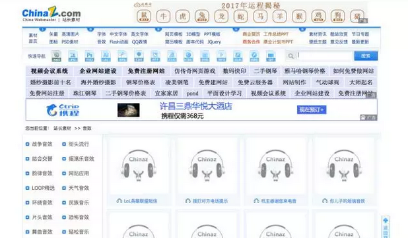The width and height of the screenshot is (408, 238).
Task: Select the 鸡 zodiac icon
Action: [318, 16]
